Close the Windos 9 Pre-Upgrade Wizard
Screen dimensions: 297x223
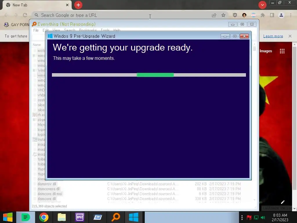(x=244, y=36)
